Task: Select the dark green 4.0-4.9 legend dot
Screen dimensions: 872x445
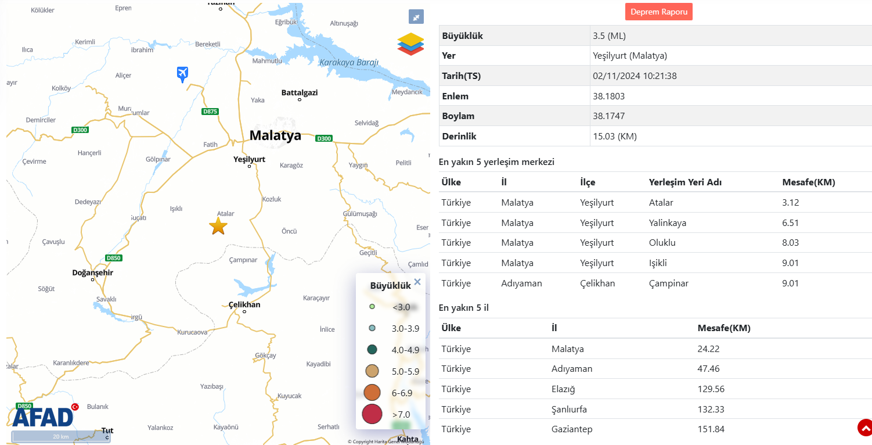Action: tap(372, 350)
